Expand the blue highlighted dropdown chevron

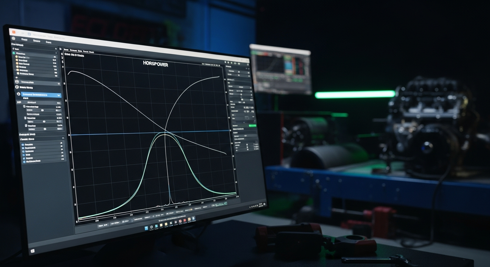pyautogui.click(x=58, y=95)
